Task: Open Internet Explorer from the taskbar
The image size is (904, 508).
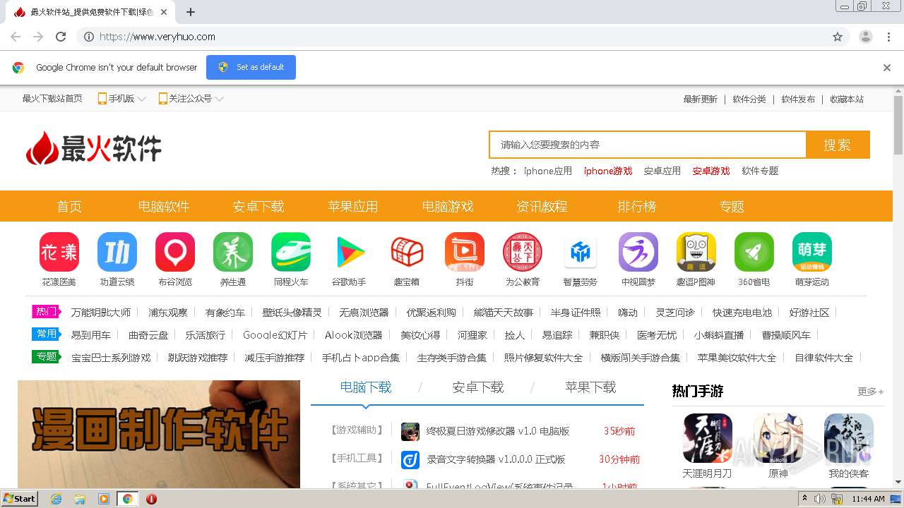Action: click(x=56, y=499)
